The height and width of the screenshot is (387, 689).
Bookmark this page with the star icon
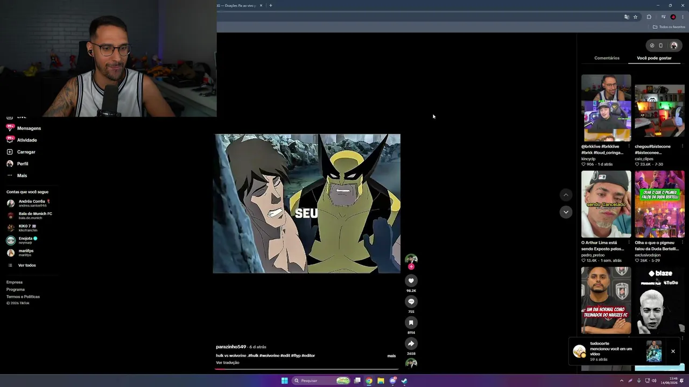635,17
